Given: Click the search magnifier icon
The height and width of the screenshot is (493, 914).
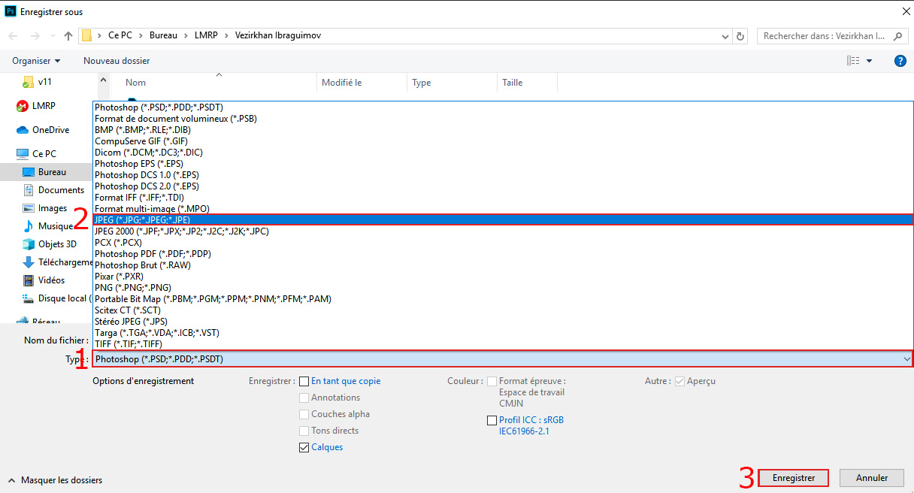Looking at the screenshot, I should point(898,36).
